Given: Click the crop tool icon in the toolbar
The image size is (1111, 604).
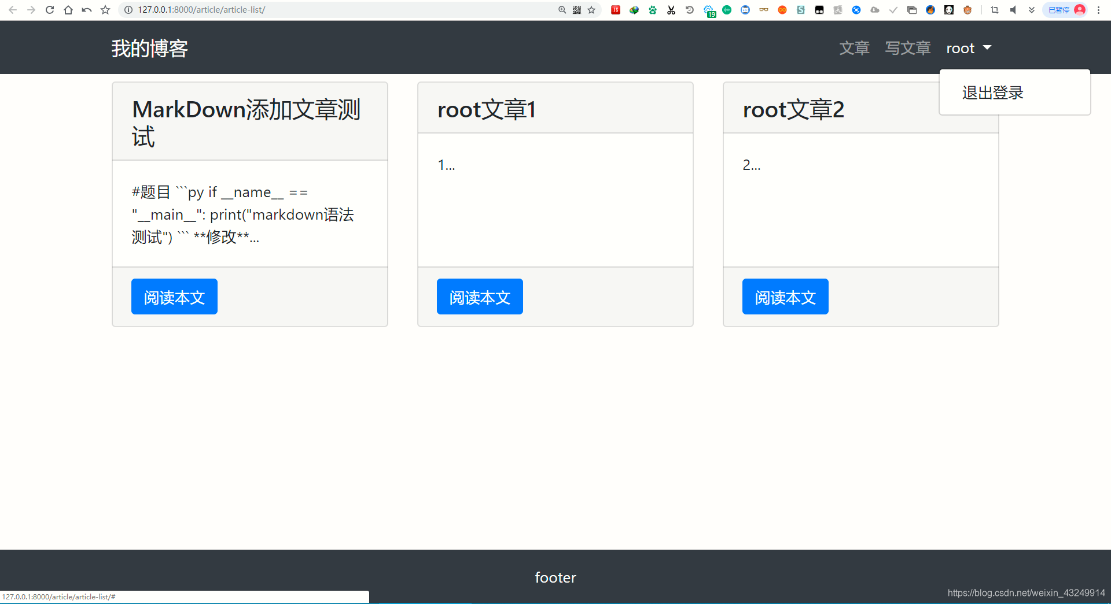Looking at the screenshot, I should pos(995,10).
